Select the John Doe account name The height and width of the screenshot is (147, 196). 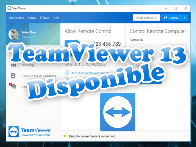pyautogui.click(x=29, y=32)
